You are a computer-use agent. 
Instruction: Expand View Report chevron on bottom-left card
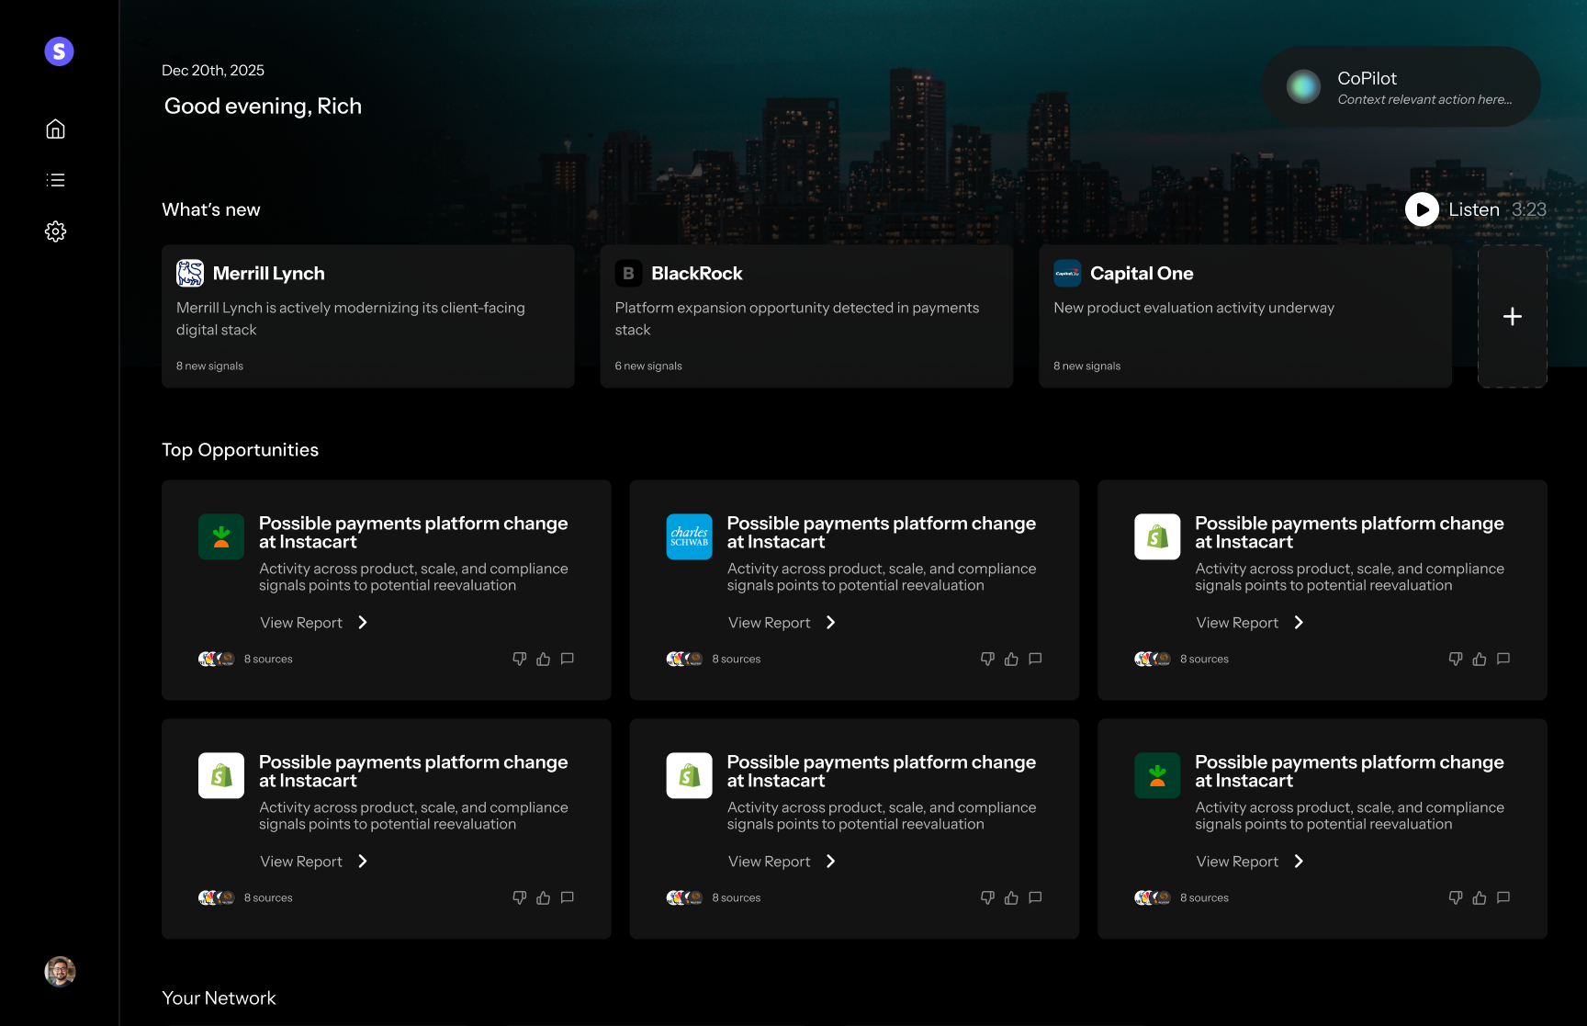[x=363, y=862]
